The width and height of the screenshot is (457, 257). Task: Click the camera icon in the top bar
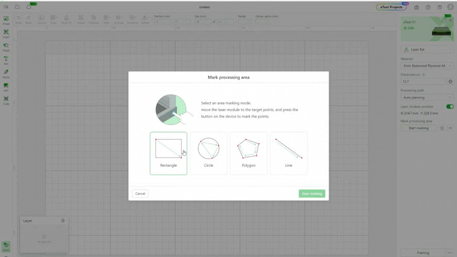416,7
